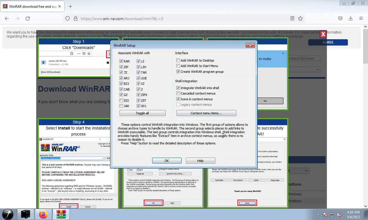The height and width of the screenshot is (220, 368).
Task: Open Help in WinRAR Setup
Action: click(200, 161)
